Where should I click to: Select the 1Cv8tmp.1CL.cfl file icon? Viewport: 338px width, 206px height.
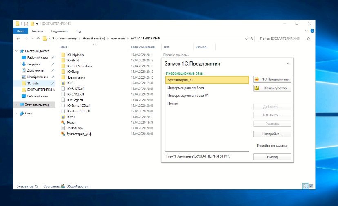[63, 111]
